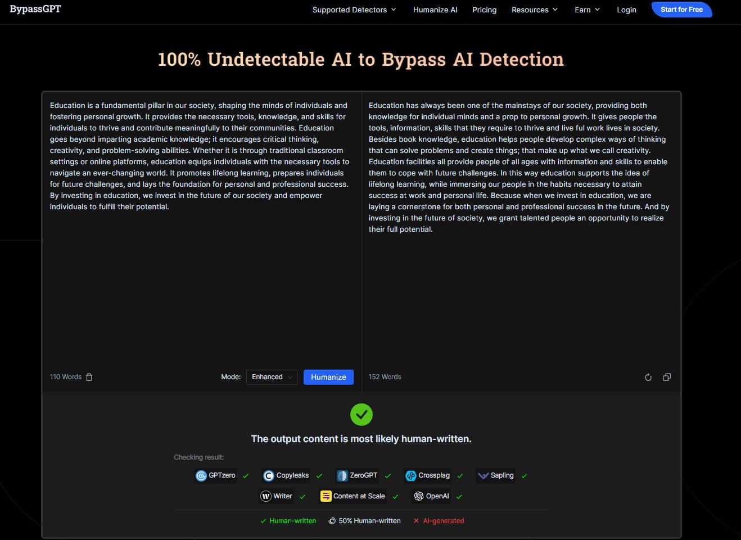Click the Humanize button
Screen dimensions: 741x540
pos(328,377)
